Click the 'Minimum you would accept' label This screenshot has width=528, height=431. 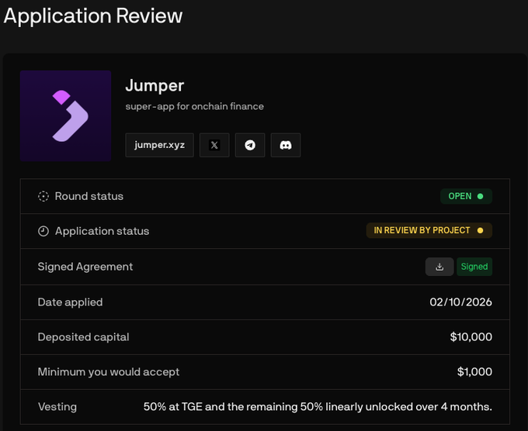(109, 372)
